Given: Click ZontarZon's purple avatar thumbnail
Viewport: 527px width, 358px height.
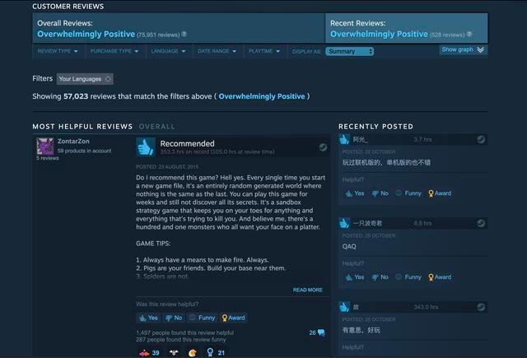Looking at the screenshot, I should coord(45,146).
